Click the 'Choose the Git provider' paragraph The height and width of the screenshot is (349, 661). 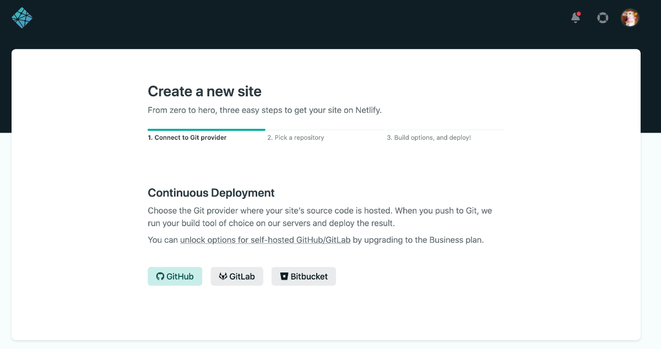click(320, 217)
